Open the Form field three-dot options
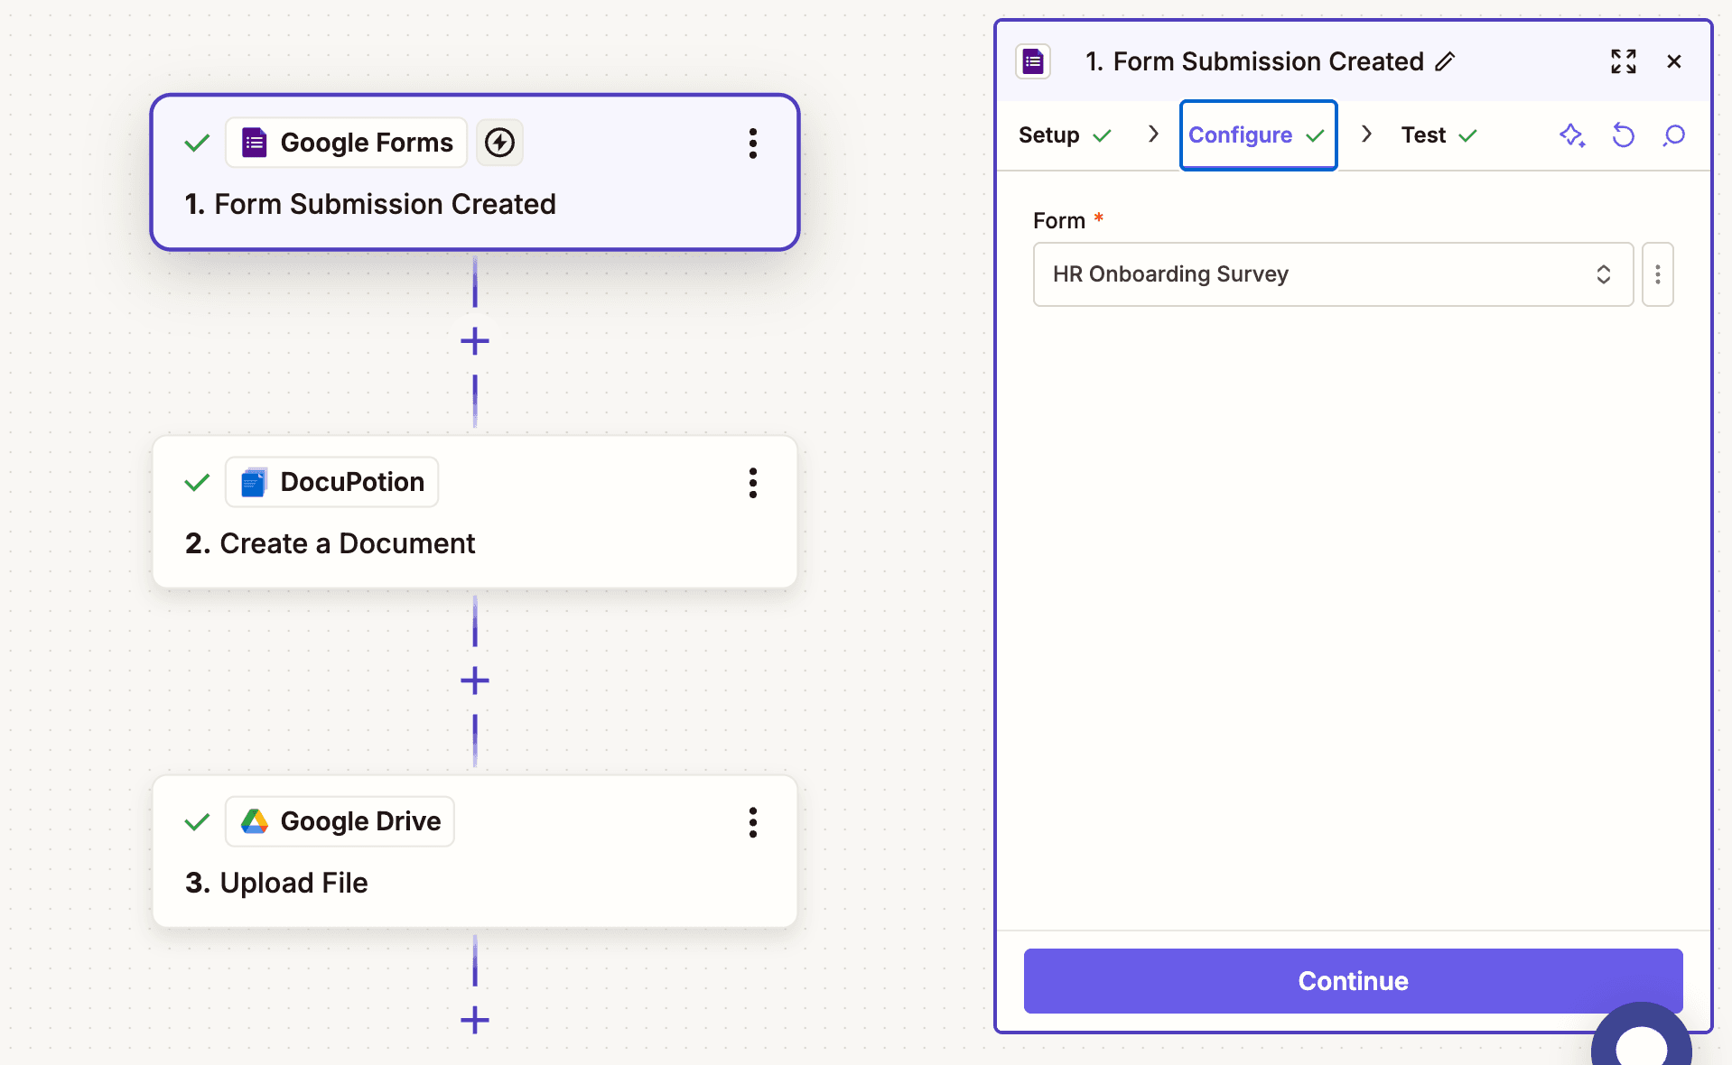The height and width of the screenshot is (1065, 1732). [1657, 274]
